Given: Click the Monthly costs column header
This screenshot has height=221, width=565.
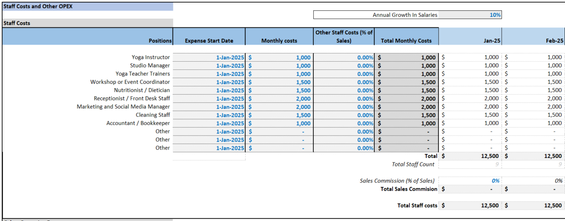Looking at the screenshot, I should (279, 36).
